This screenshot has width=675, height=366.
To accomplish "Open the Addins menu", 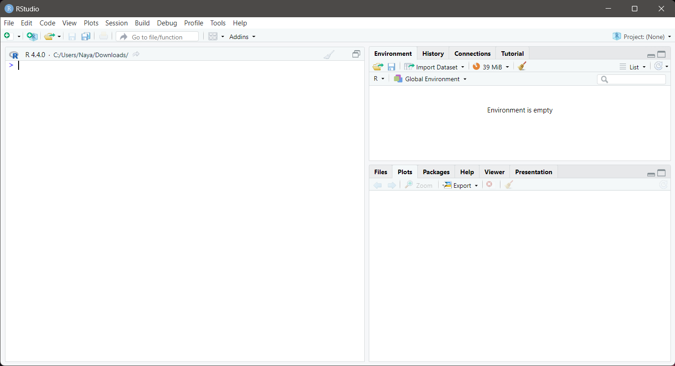I will [x=239, y=37].
